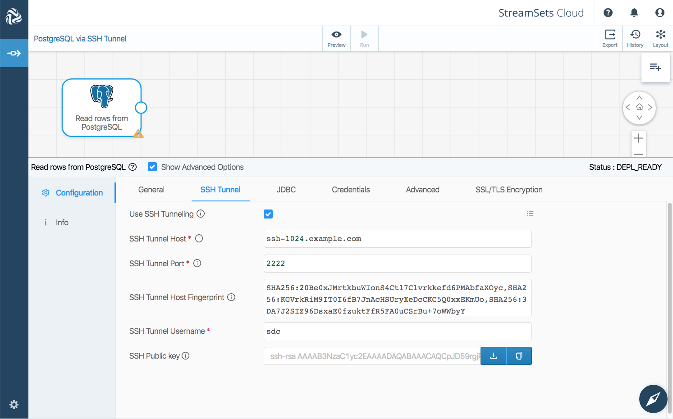Click the compass navigation button

(x=653, y=399)
